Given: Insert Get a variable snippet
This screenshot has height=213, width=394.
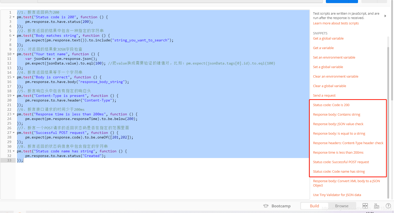Looking at the screenshot, I should coord(323,48).
